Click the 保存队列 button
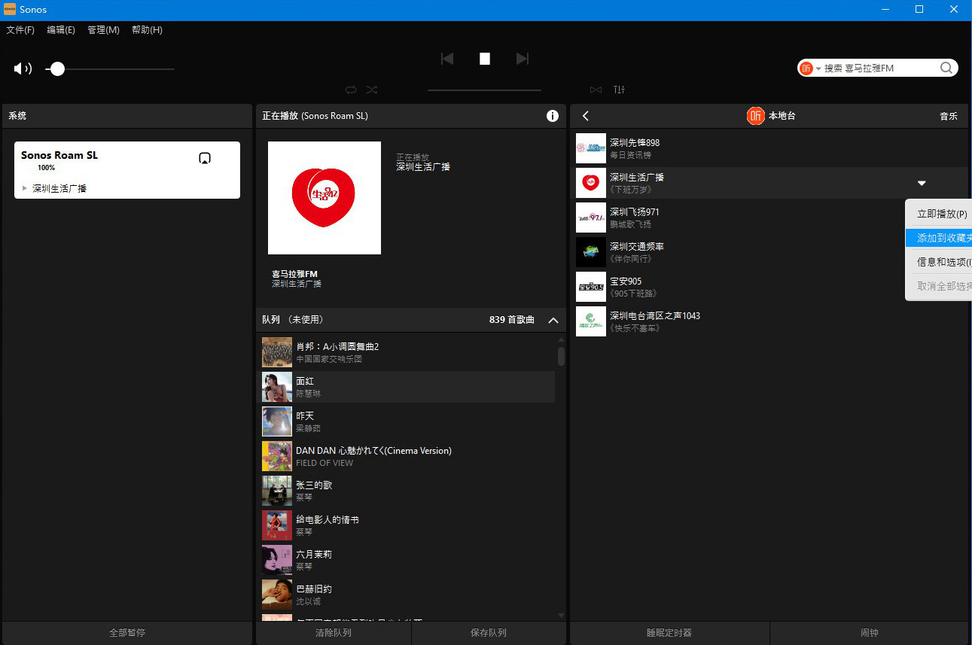This screenshot has width=972, height=645. click(x=488, y=632)
